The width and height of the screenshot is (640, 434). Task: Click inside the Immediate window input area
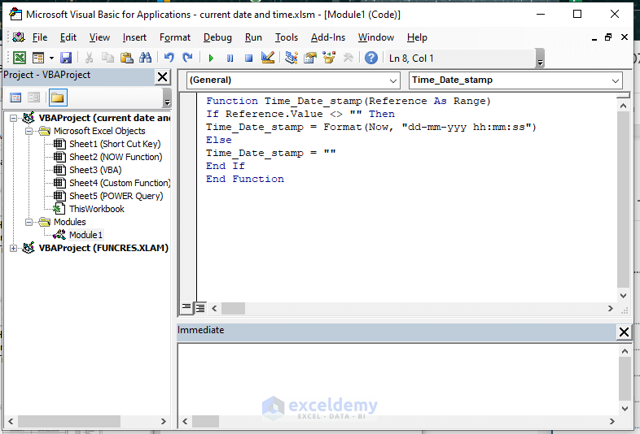pos(398,379)
